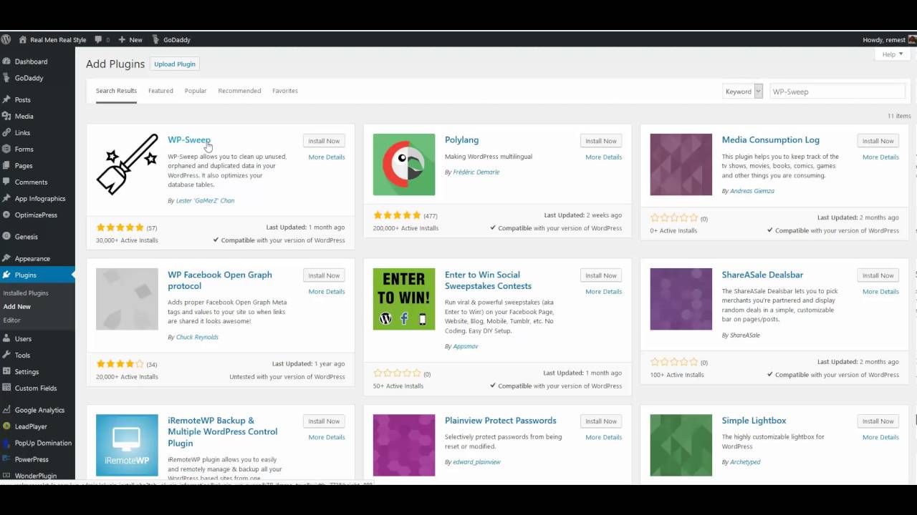
Task: Install the Media Consumption Log plugin
Action: pyautogui.click(x=878, y=141)
